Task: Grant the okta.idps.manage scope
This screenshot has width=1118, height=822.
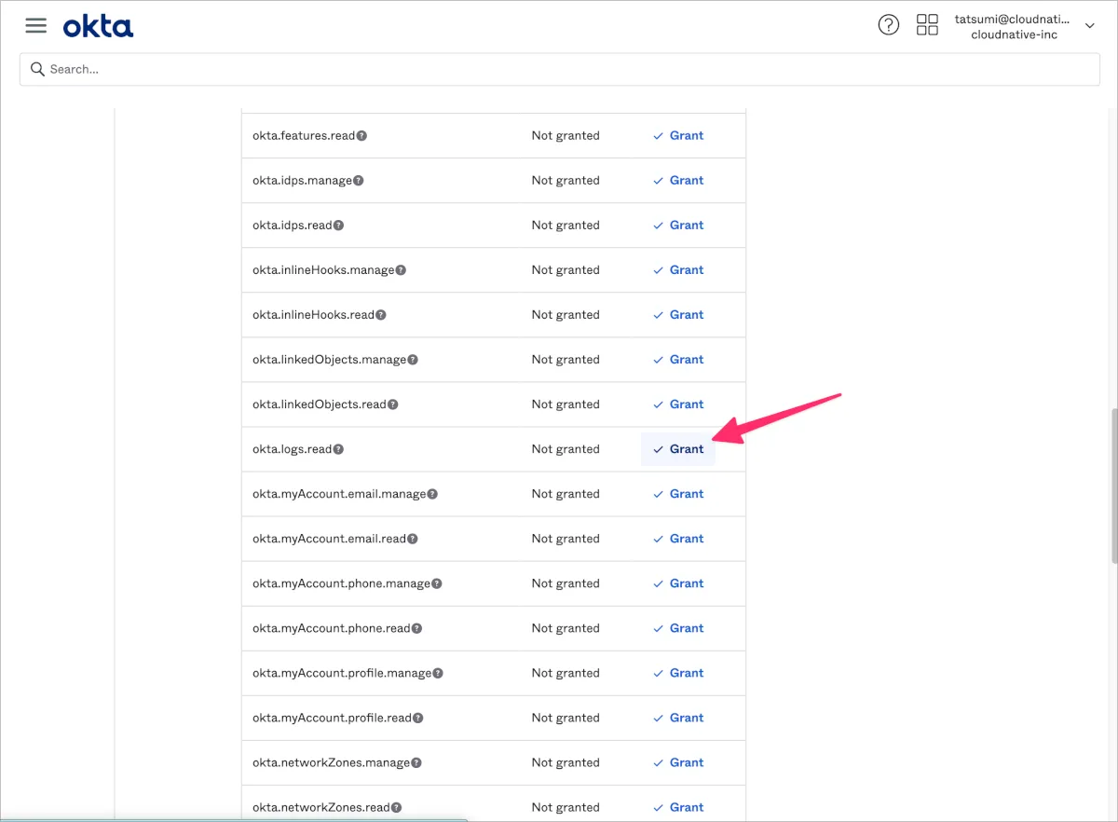Action: (678, 180)
